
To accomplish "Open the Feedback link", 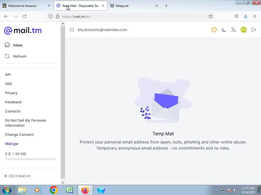I will pos(13,102).
